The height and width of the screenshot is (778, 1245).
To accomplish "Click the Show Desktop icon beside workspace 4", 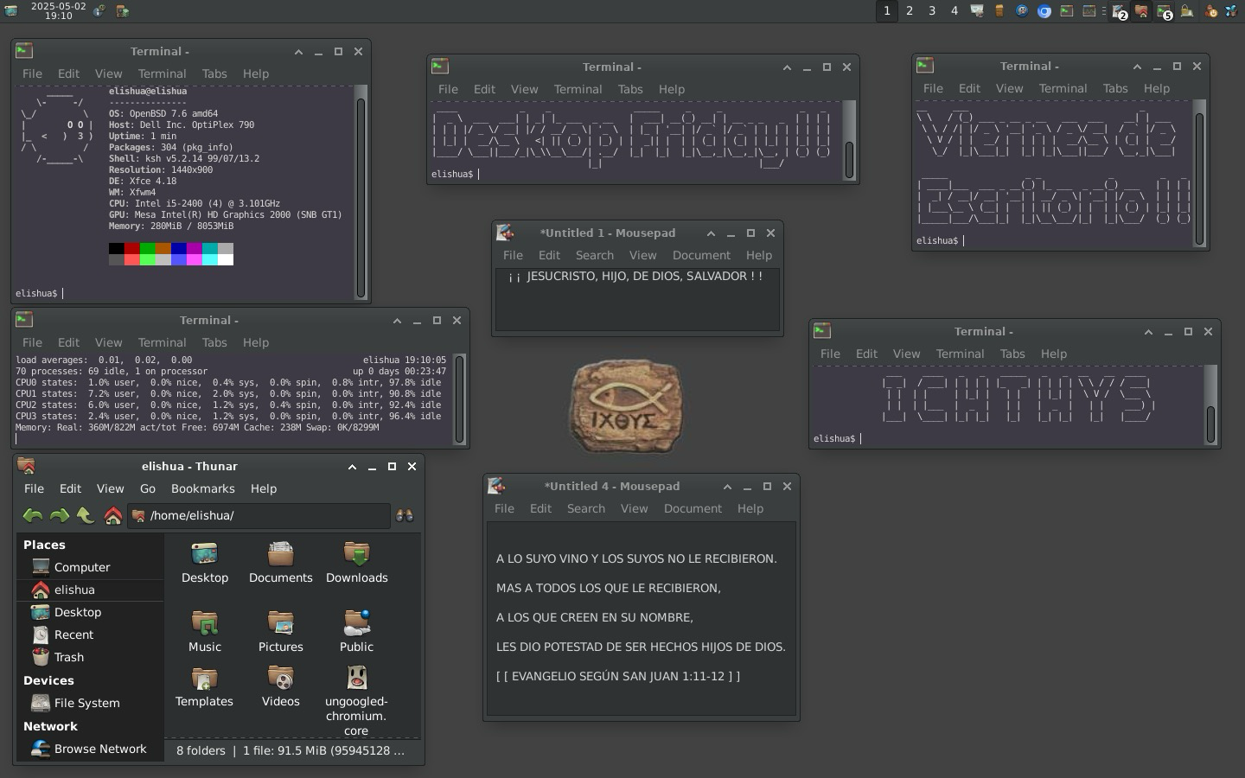I will tap(977, 11).
